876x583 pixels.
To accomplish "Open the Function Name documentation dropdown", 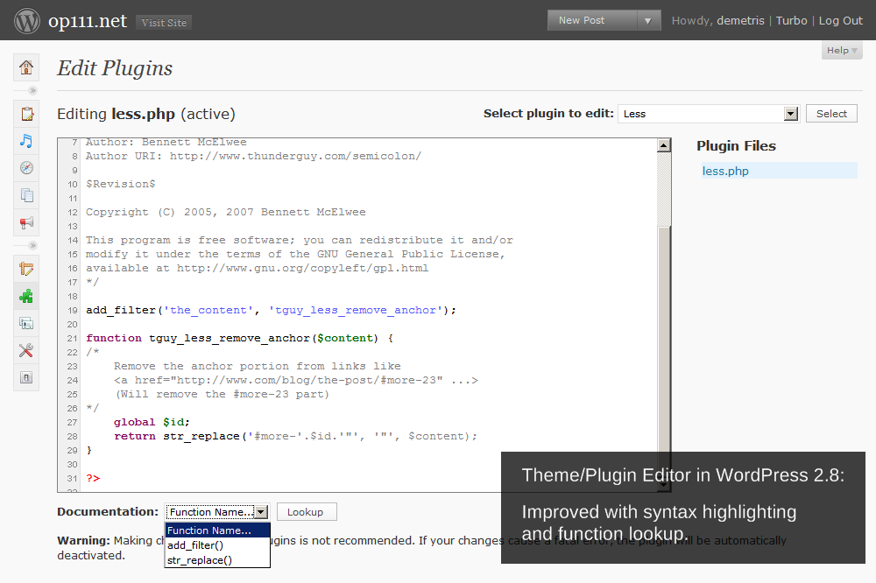I will (x=216, y=512).
